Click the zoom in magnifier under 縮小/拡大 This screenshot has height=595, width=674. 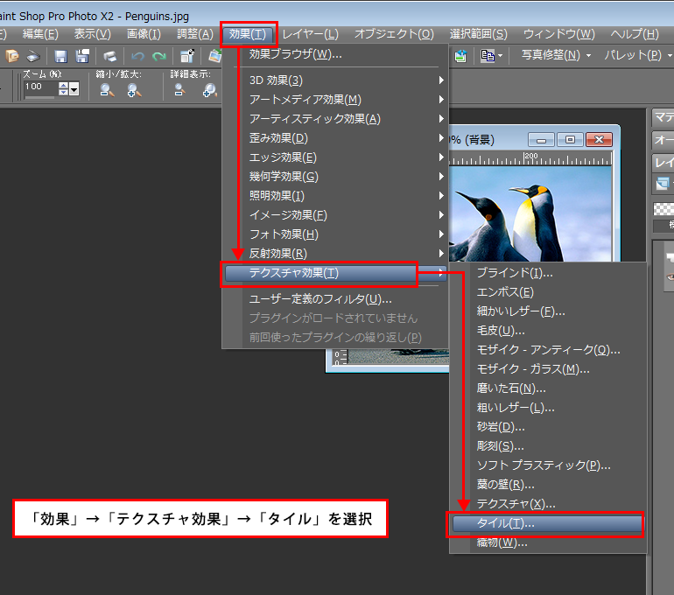tap(134, 90)
